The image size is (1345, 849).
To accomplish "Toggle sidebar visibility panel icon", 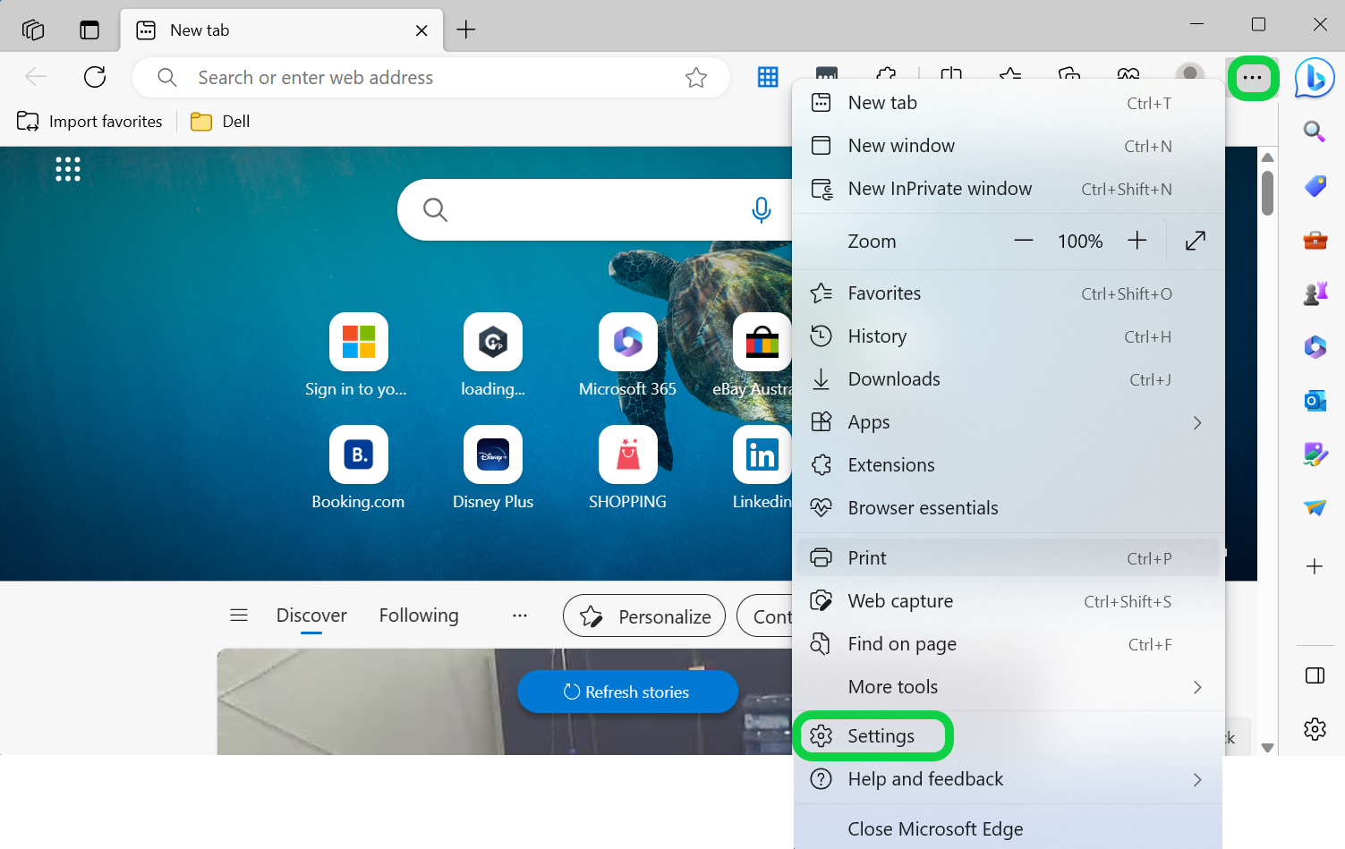I will pos(1315,675).
